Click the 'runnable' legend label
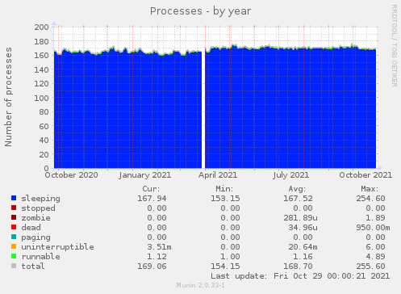This screenshot has height=294, width=401. [40, 257]
